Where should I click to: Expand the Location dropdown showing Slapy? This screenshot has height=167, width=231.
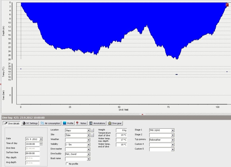pyautogui.click(x=89, y=131)
